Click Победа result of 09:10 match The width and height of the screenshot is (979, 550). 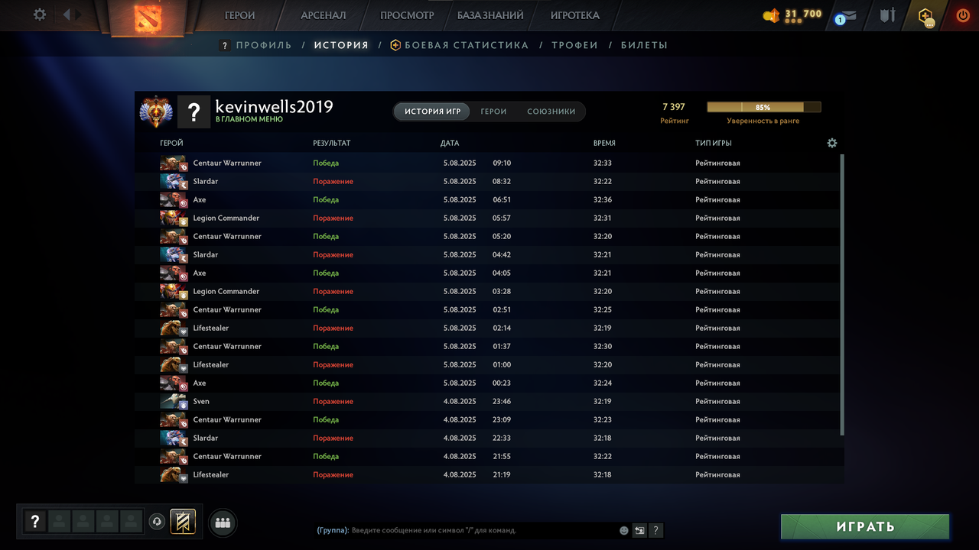pyautogui.click(x=326, y=163)
